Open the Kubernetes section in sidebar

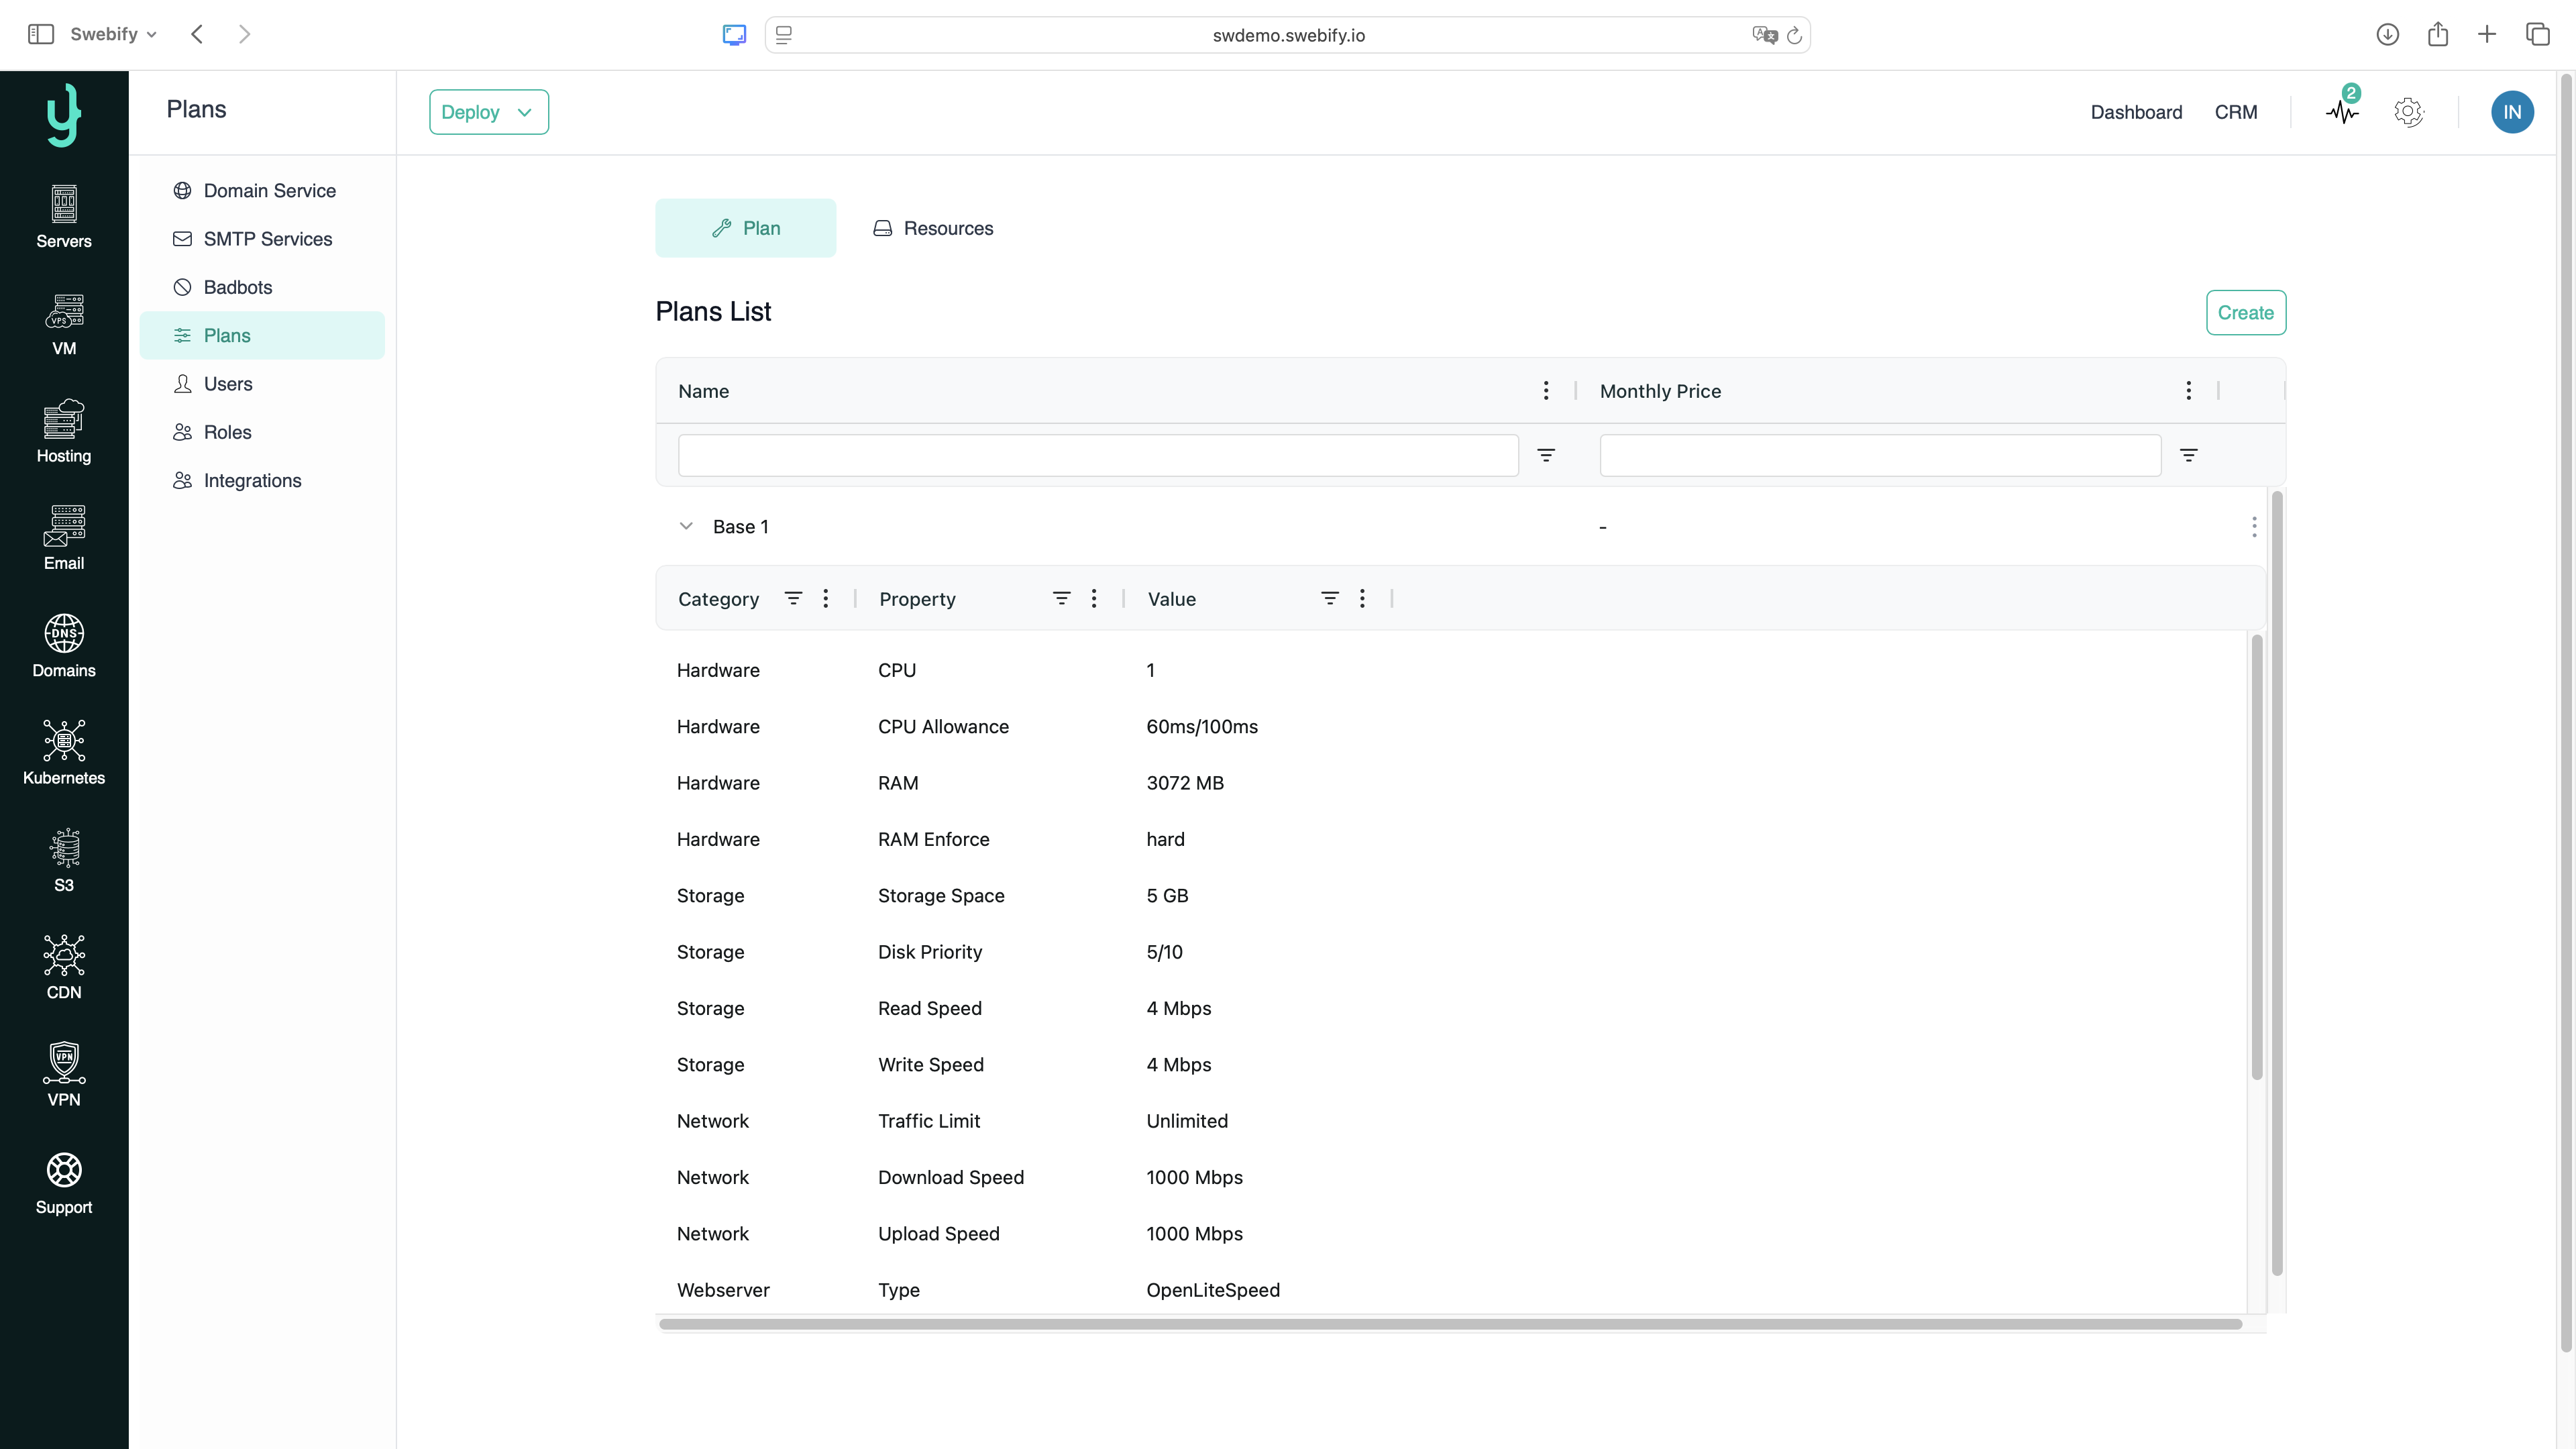(x=64, y=754)
